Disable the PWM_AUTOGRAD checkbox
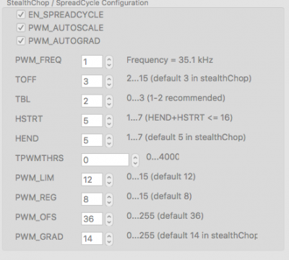This screenshot has height=260, width=289. [x=21, y=40]
